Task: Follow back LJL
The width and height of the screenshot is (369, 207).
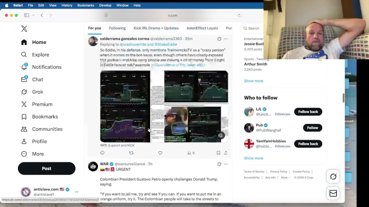Action: click(308, 112)
